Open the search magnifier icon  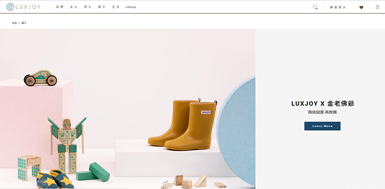click(x=315, y=7)
